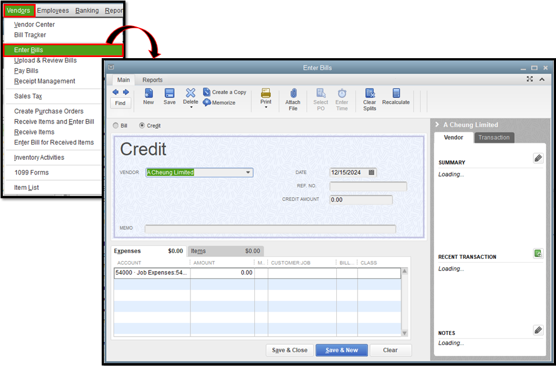556x366 pixels.
Task: Click the Enter Time clock icon
Action: 342,93
